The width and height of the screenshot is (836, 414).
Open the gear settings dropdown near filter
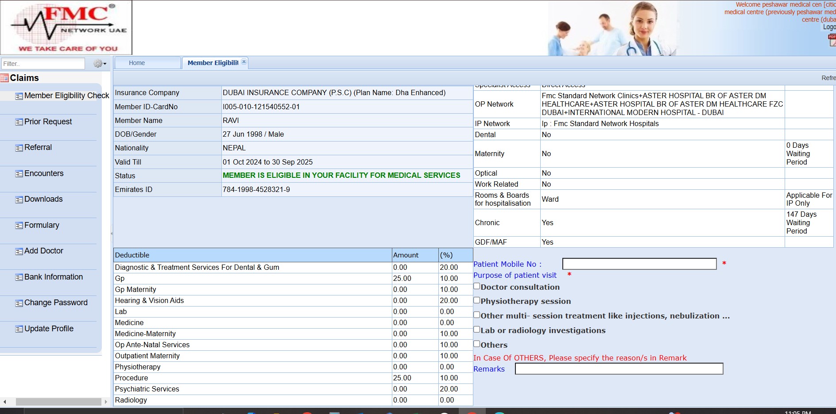tap(100, 64)
